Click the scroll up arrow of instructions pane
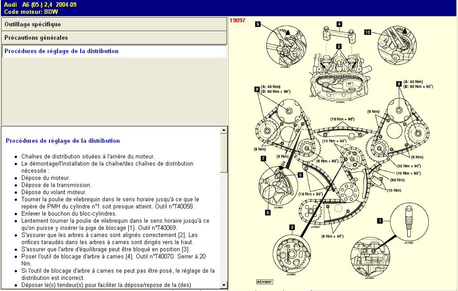The width and height of the screenshot is (458, 291). [224, 130]
